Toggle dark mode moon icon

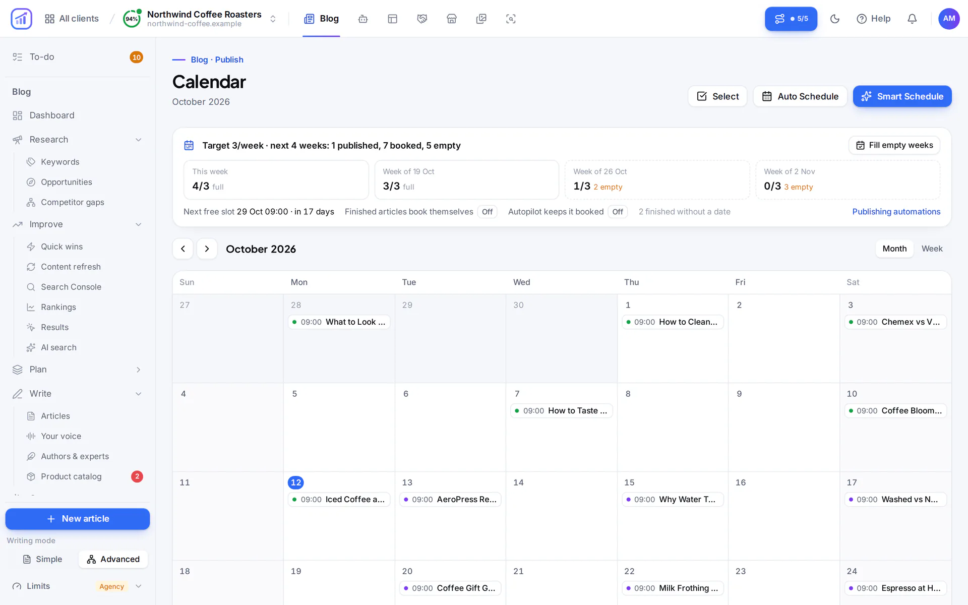(835, 19)
